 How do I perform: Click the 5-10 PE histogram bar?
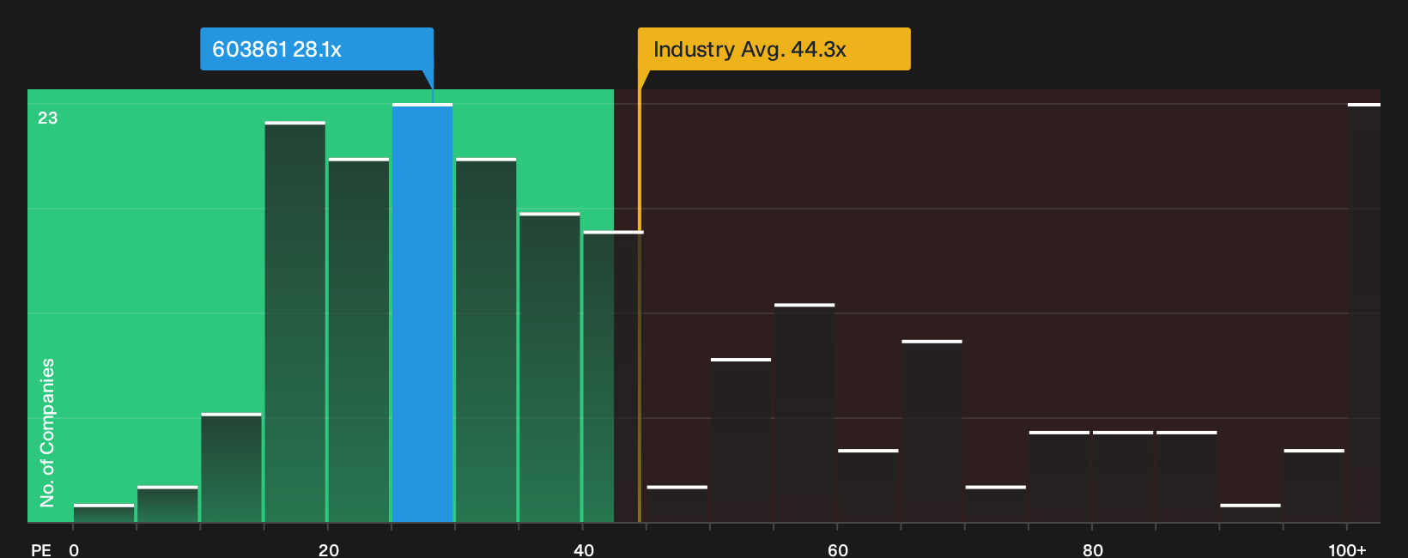(x=167, y=504)
